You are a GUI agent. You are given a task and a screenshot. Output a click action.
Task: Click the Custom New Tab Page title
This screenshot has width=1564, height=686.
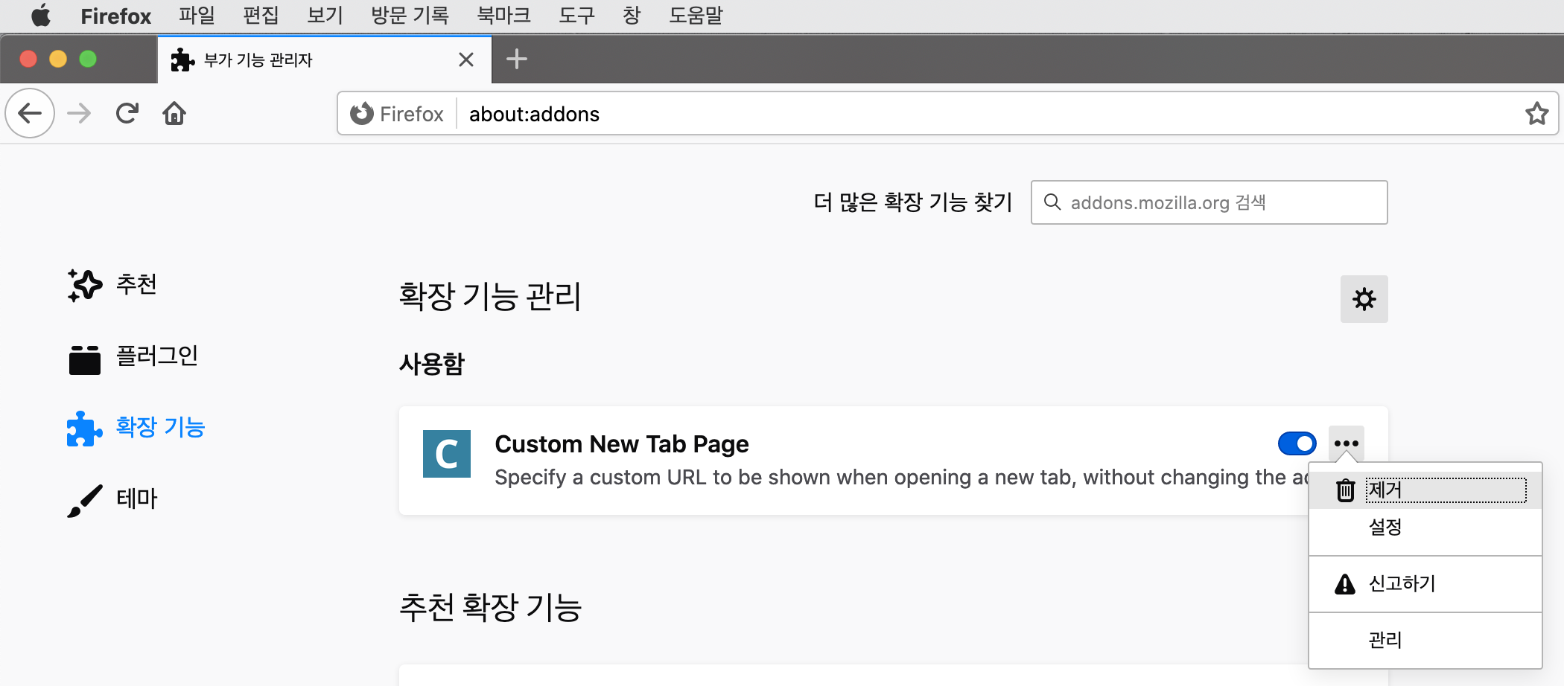(622, 444)
